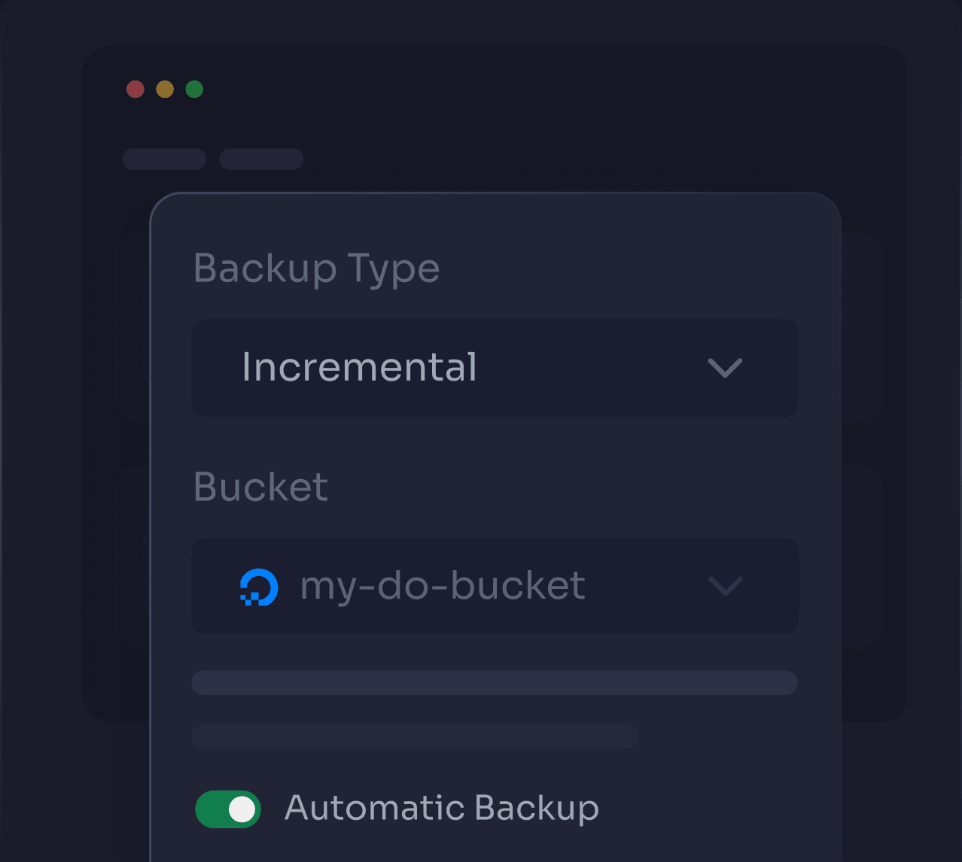
Task: Click the Backup Type heading
Action: pos(317,269)
